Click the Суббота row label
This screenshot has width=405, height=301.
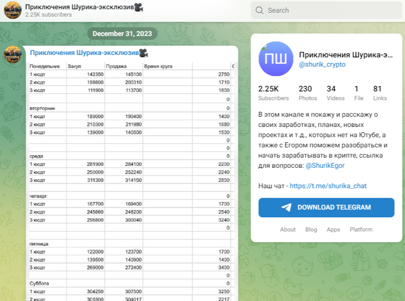(x=39, y=283)
